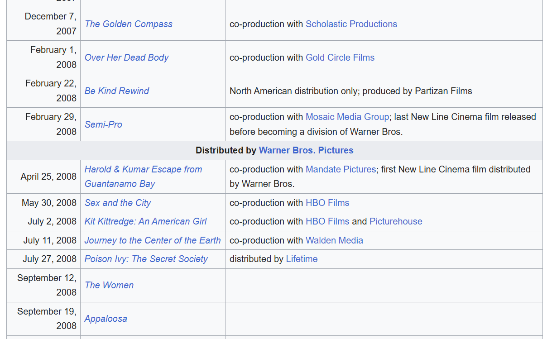This screenshot has width=547, height=339.
Task: Open The Golden Compass film link
Action: coord(129,24)
